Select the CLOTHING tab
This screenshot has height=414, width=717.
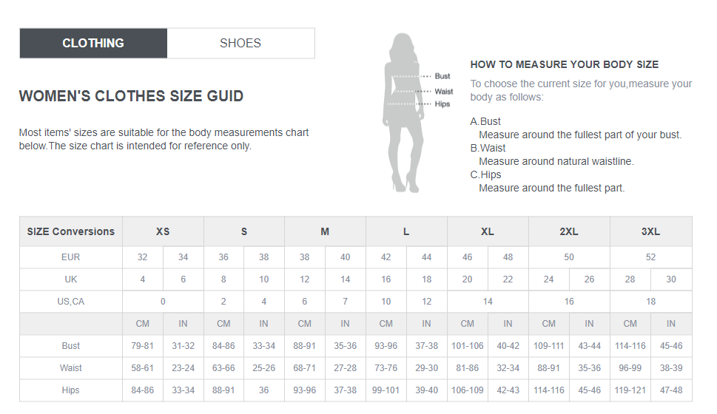pyautogui.click(x=93, y=43)
